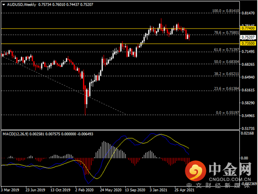Click the 3 Mar 2019 date marker
The width and height of the screenshot is (258, 194).
click(10, 190)
